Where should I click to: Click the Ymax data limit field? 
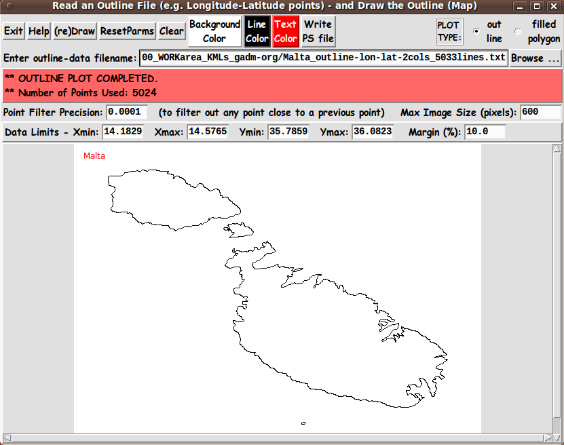(x=373, y=132)
